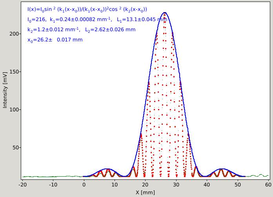
Task: Click the X [mm] axis label
Action: tap(145, 192)
